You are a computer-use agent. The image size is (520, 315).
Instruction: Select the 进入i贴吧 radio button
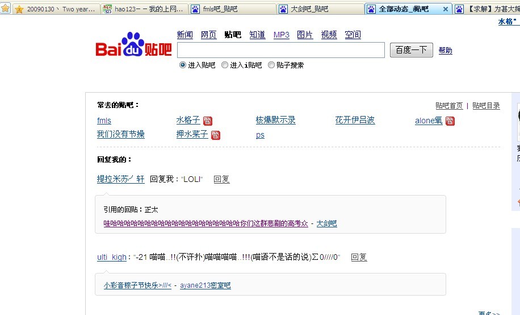coord(224,65)
